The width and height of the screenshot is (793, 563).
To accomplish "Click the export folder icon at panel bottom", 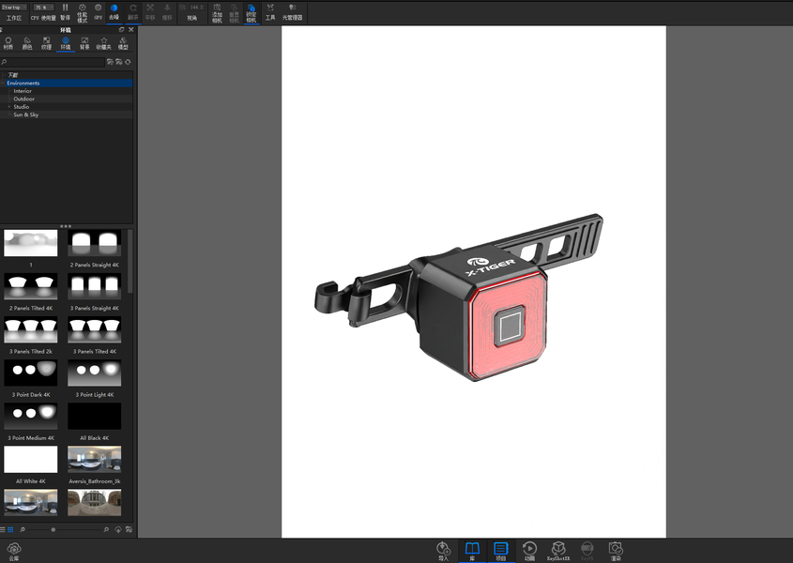I will click(x=129, y=529).
